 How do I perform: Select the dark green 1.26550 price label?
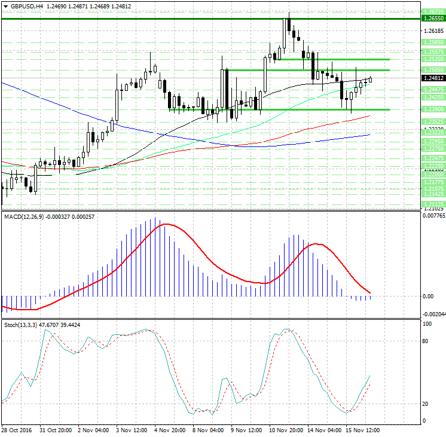click(x=433, y=19)
